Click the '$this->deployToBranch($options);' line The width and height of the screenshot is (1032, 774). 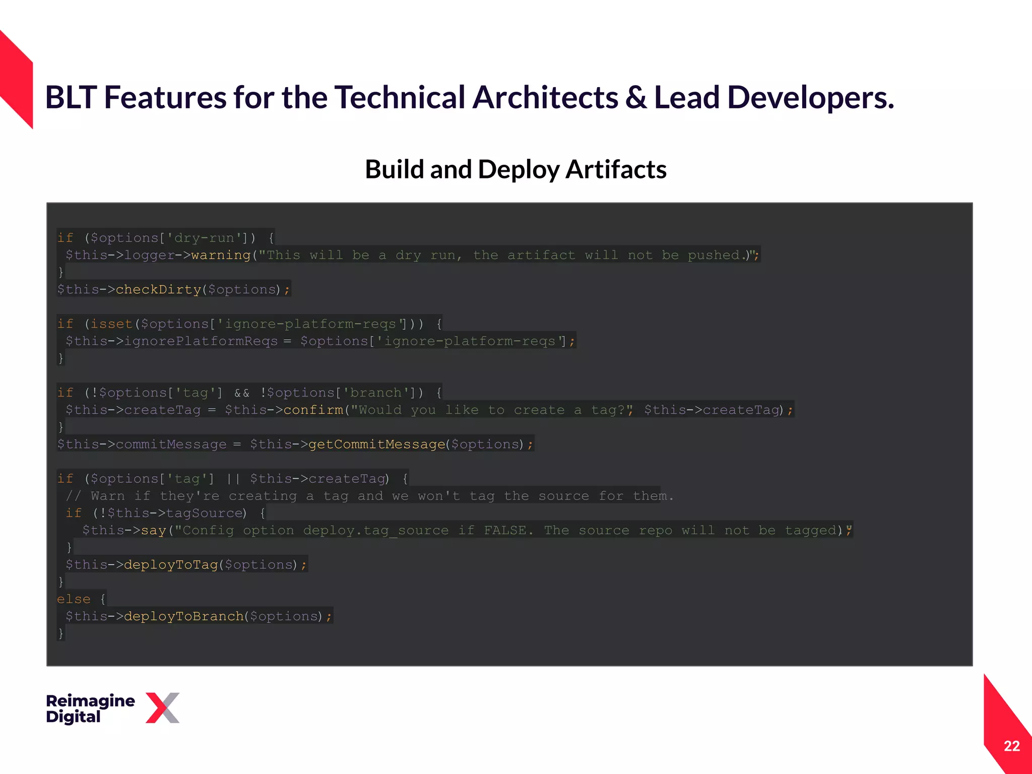point(199,616)
